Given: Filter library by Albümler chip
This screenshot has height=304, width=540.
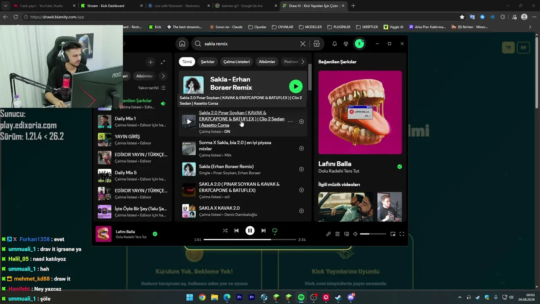Looking at the screenshot, I should click(x=144, y=76).
